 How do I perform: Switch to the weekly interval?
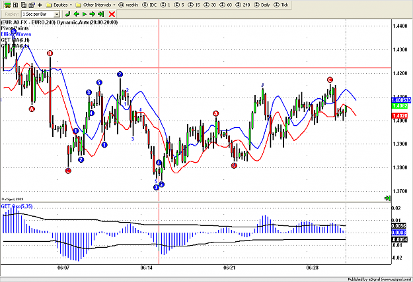tap(129, 5)
